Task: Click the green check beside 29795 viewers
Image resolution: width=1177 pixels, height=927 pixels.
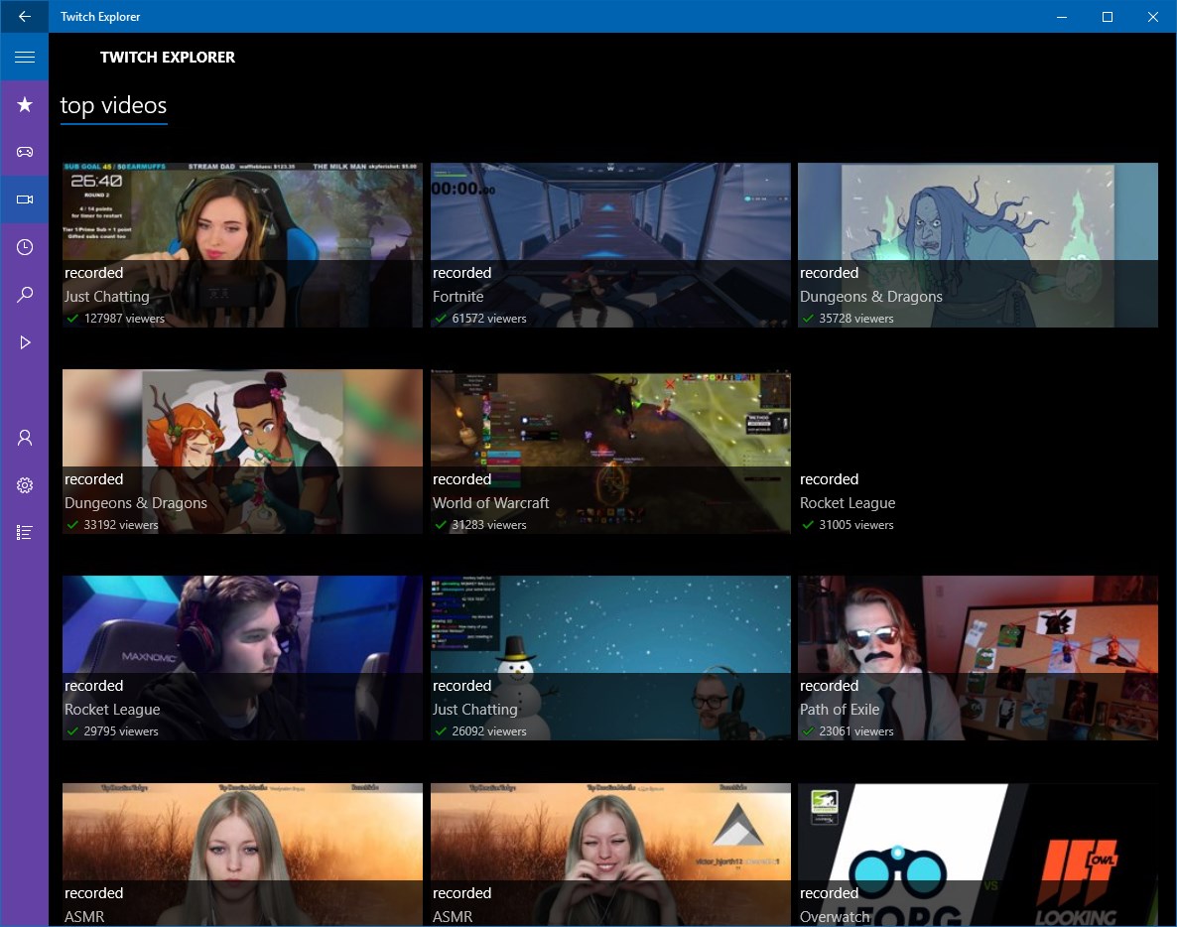Action: 72,731
